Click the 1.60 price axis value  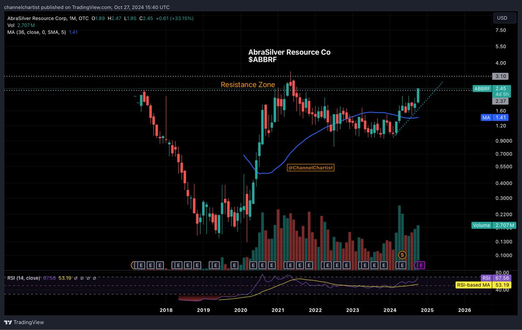(500, 111)
